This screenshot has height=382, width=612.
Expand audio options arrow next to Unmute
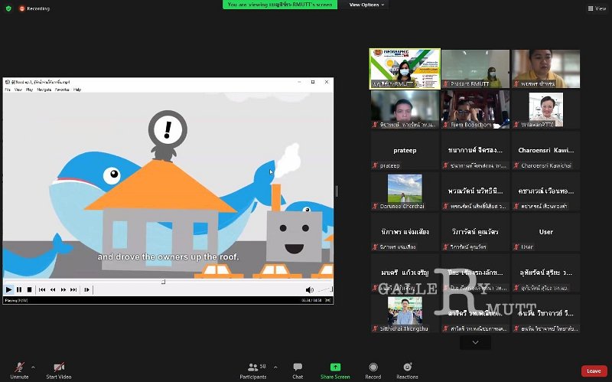coord(33,367)
